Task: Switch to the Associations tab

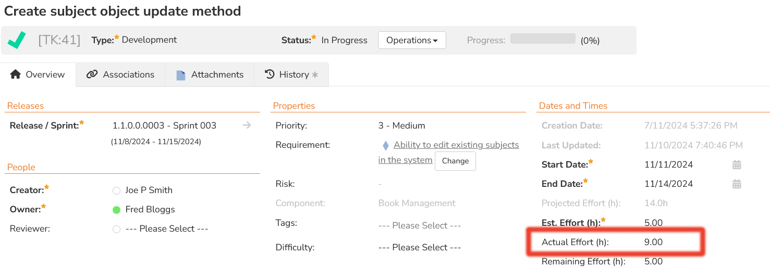Action: pyautogui.click(x=121, y=74)
